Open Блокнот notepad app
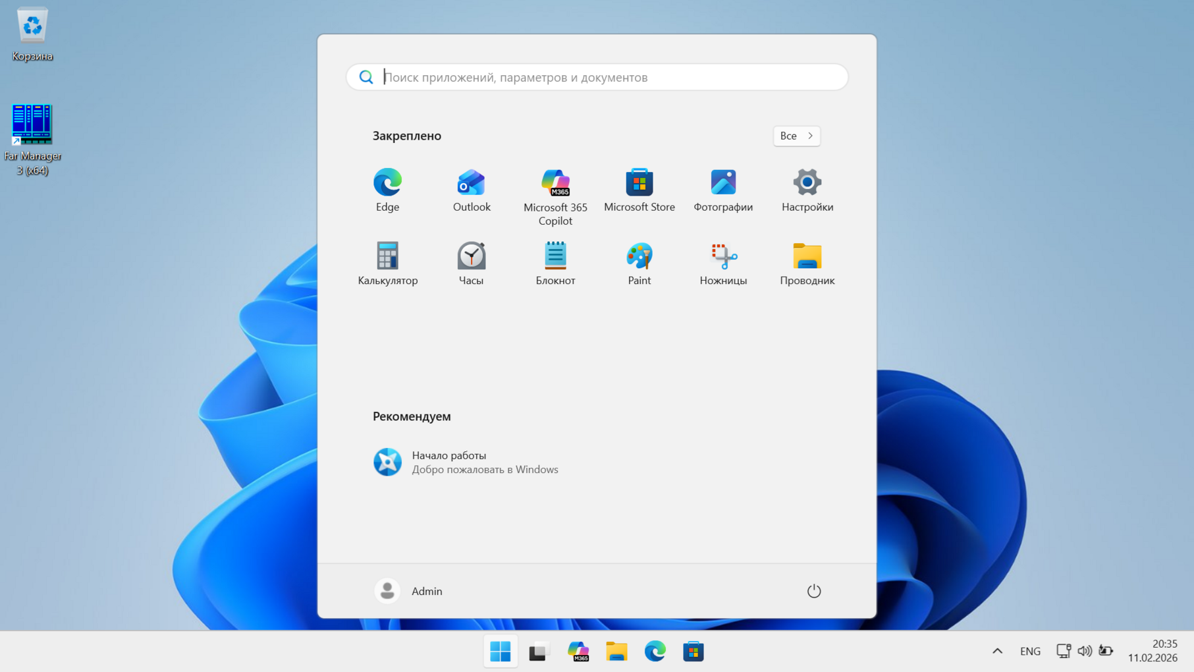Viewport: 1194px width, 672px height. pos(555,264)
